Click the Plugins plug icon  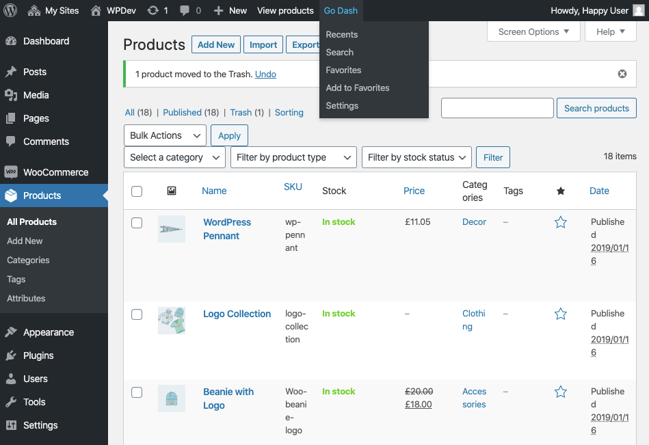point(11,355)
